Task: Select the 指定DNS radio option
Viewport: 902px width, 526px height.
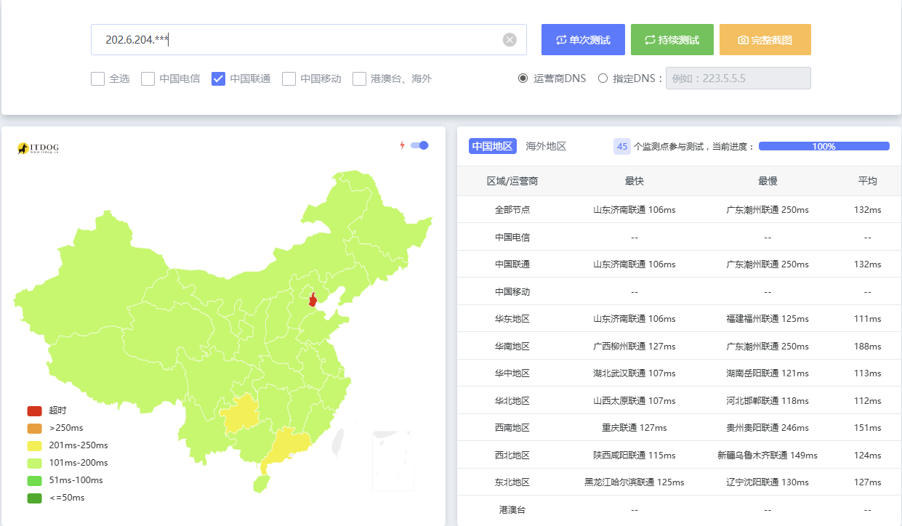Action: (603, 78)
